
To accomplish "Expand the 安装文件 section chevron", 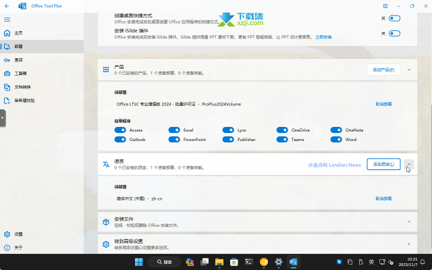I will click(409, 221).
